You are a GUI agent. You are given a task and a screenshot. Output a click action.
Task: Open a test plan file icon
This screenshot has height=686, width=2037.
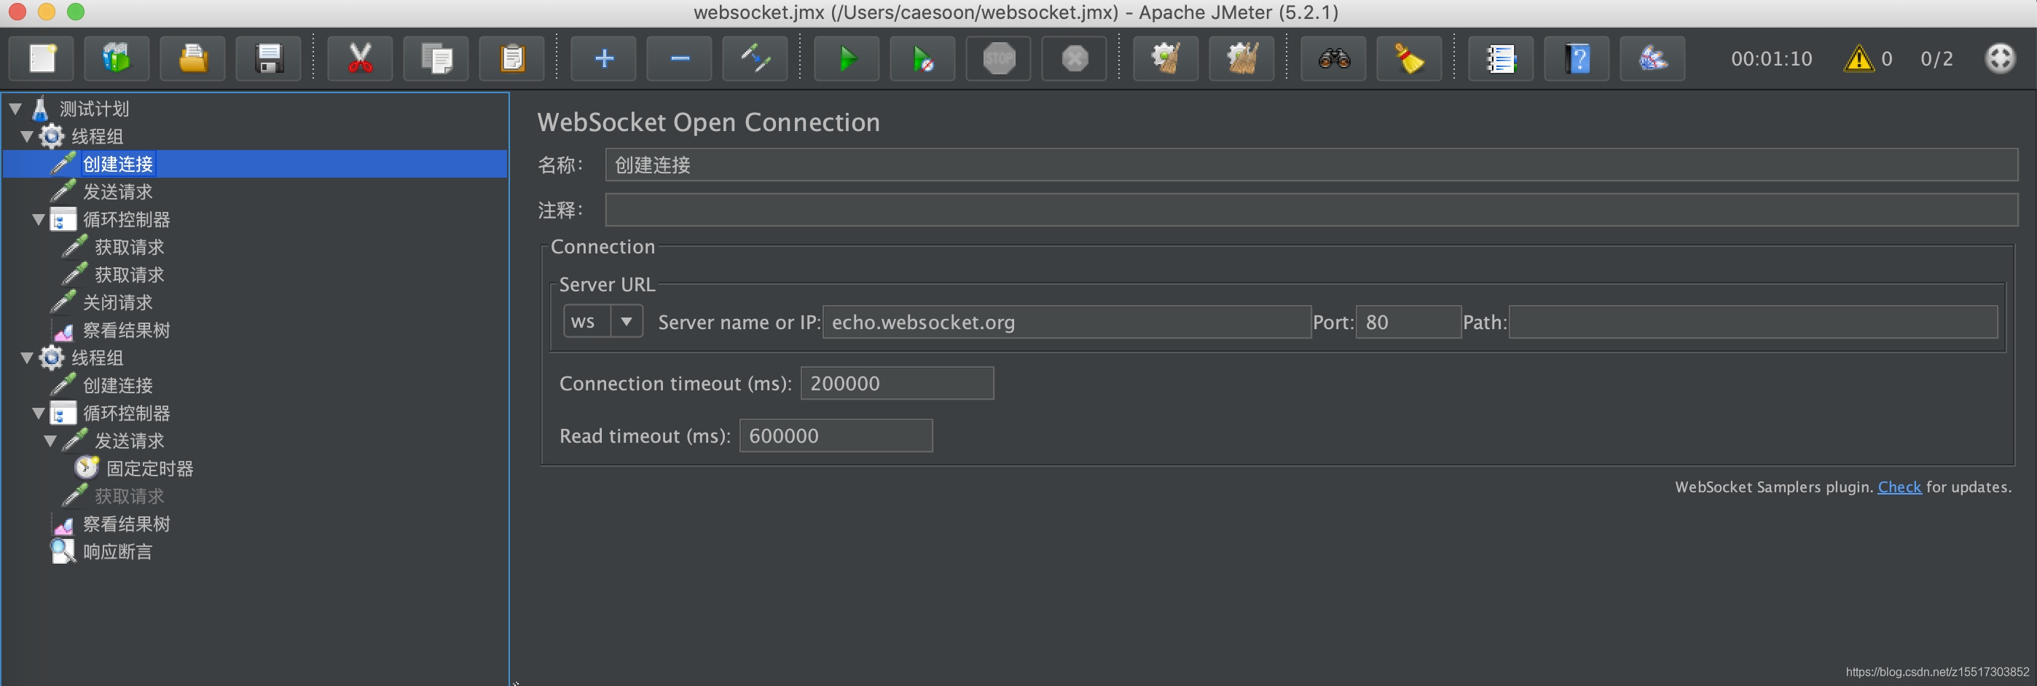click(x=193, y=58)
